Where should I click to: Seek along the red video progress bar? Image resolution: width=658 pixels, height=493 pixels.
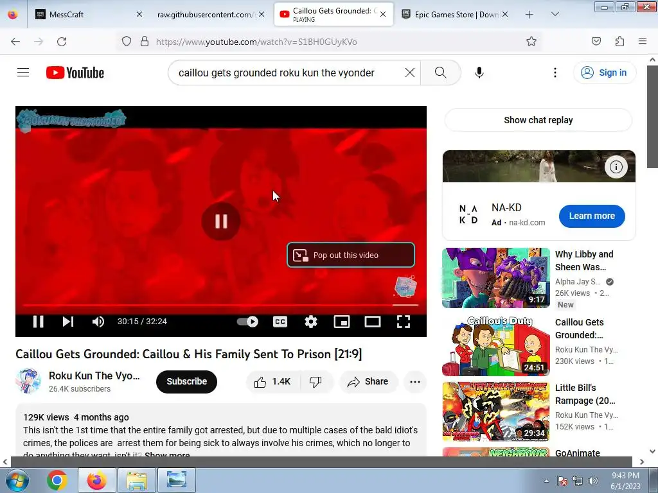[x=221, y=305]
